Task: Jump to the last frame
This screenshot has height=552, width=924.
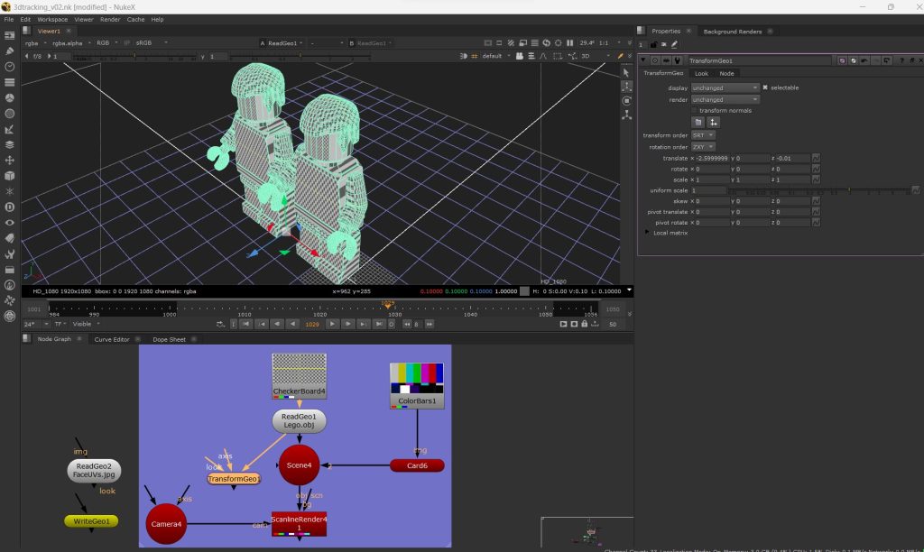Action: click(x=379, y=324)
